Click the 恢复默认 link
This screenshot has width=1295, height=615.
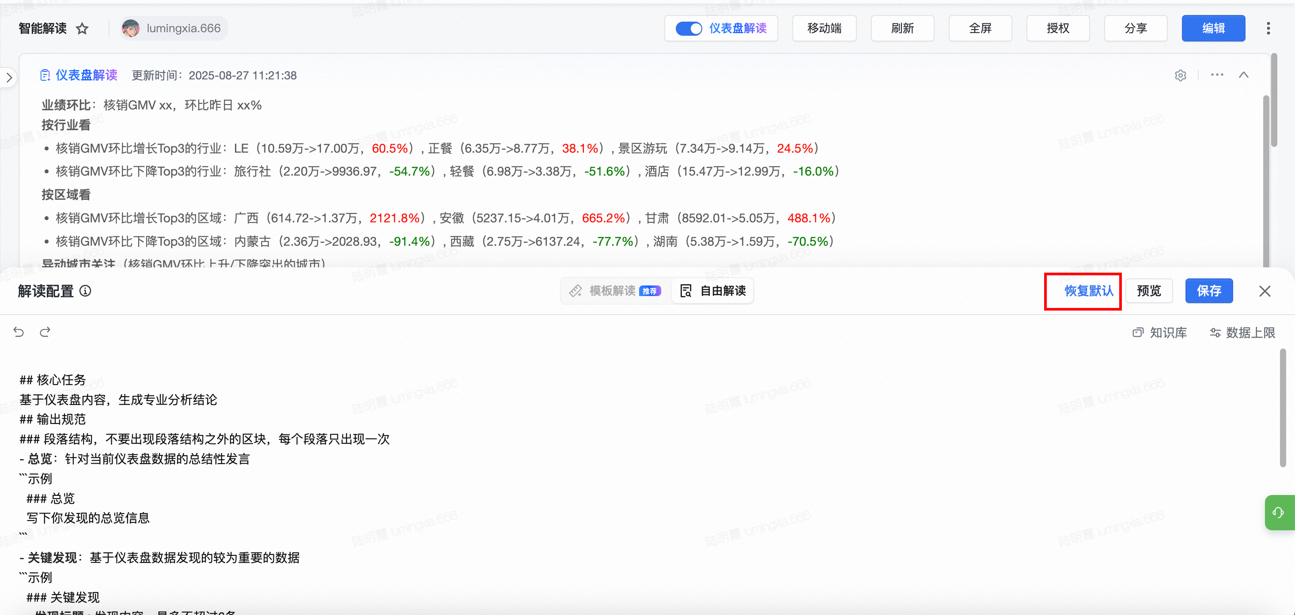click(x=1088, y=291)
